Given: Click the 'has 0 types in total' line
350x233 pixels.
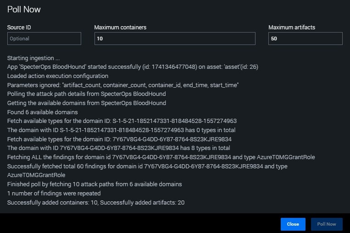Looking at the screenshot, I should tap(121, 130).
